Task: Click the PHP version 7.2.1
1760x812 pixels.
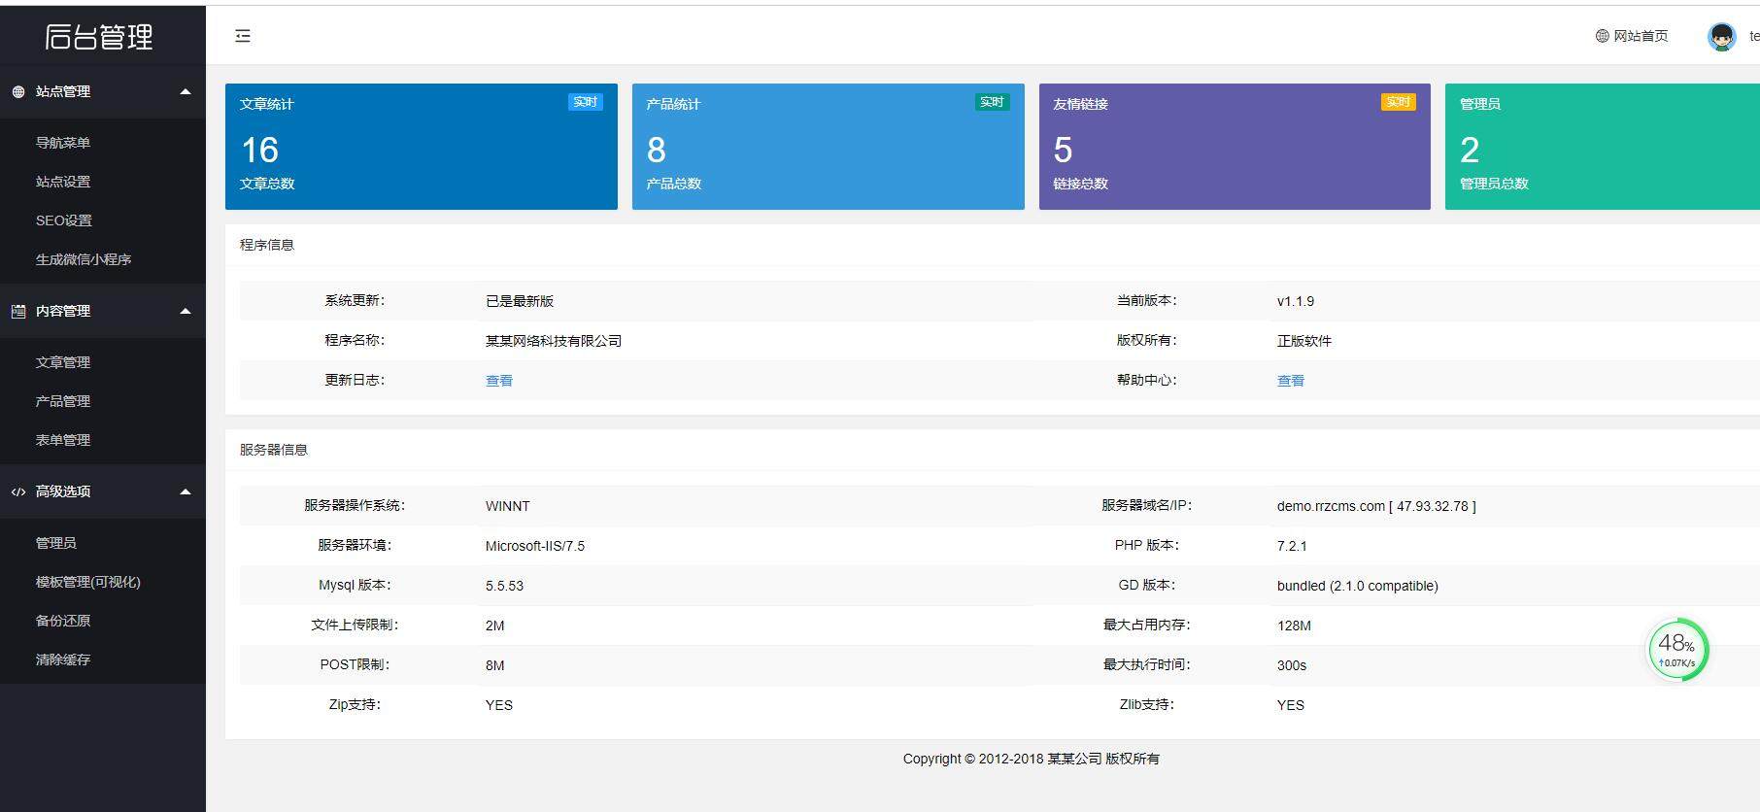Action: click(1292, 546)
